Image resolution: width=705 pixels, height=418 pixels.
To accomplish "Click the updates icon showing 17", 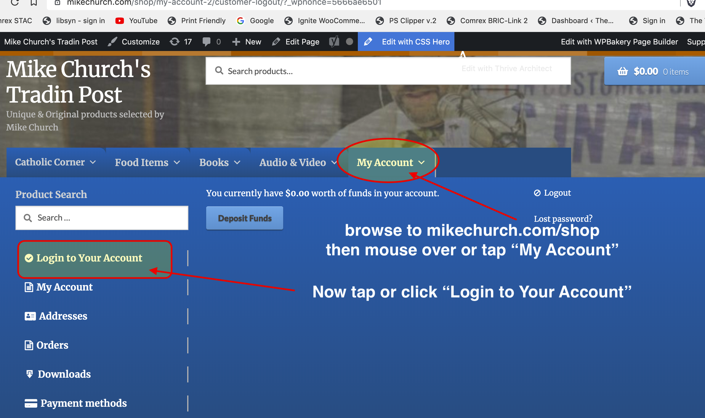I will (x=174, y=42).
